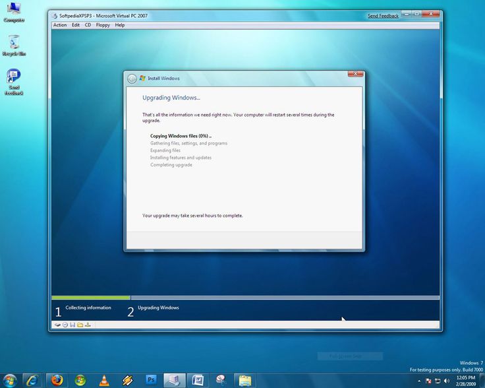This screenshot has width=485, height=388.
Task: Click 'Your upgrade may take several hours' text
Action: tap(192, 216)
